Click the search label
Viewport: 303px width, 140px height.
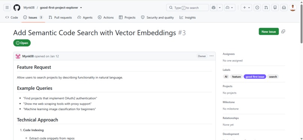pos(273,77)
